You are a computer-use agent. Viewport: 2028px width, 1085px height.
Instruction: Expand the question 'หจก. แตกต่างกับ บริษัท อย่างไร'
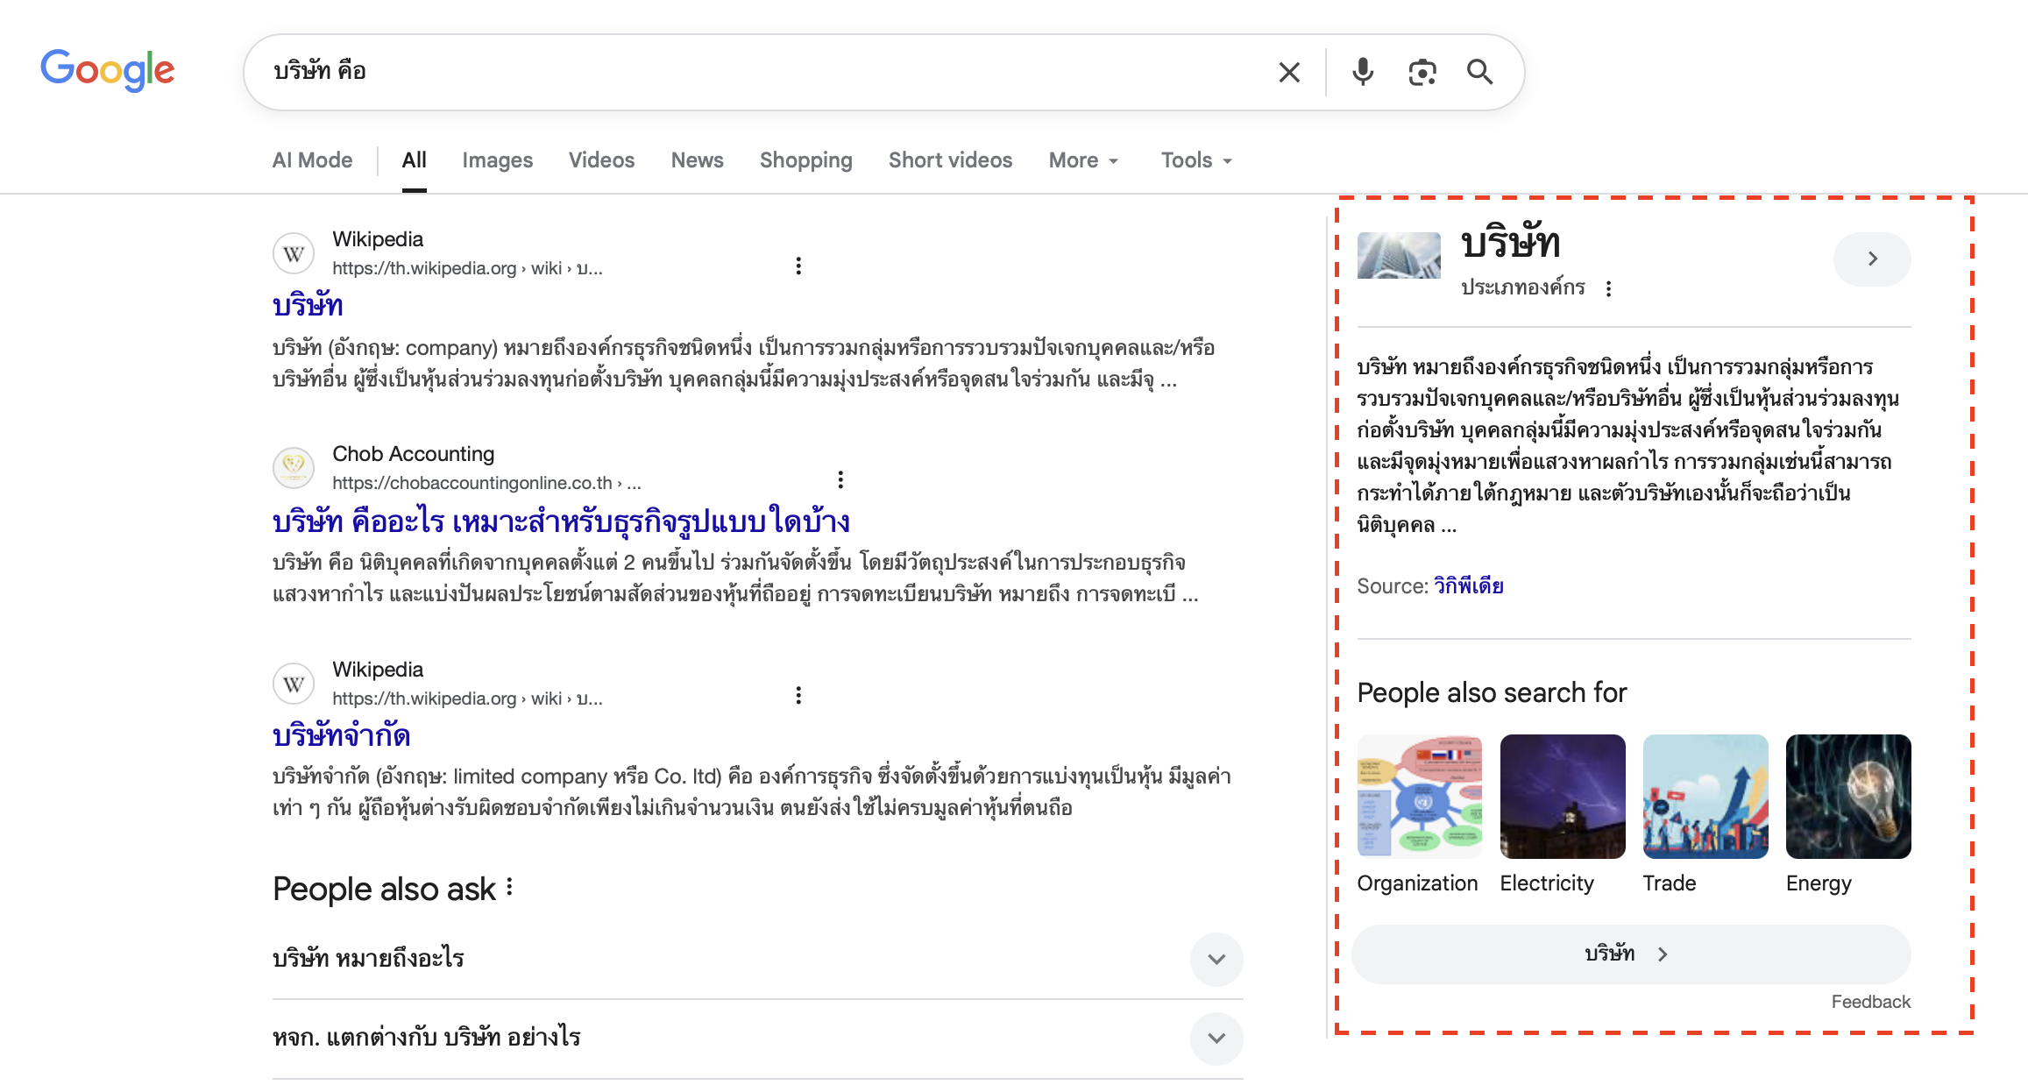point(1216,1038)
